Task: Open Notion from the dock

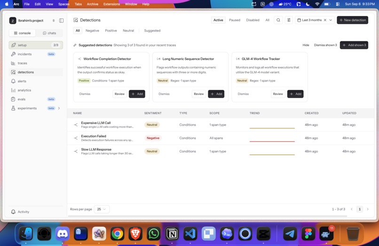Action: [172, 234]
